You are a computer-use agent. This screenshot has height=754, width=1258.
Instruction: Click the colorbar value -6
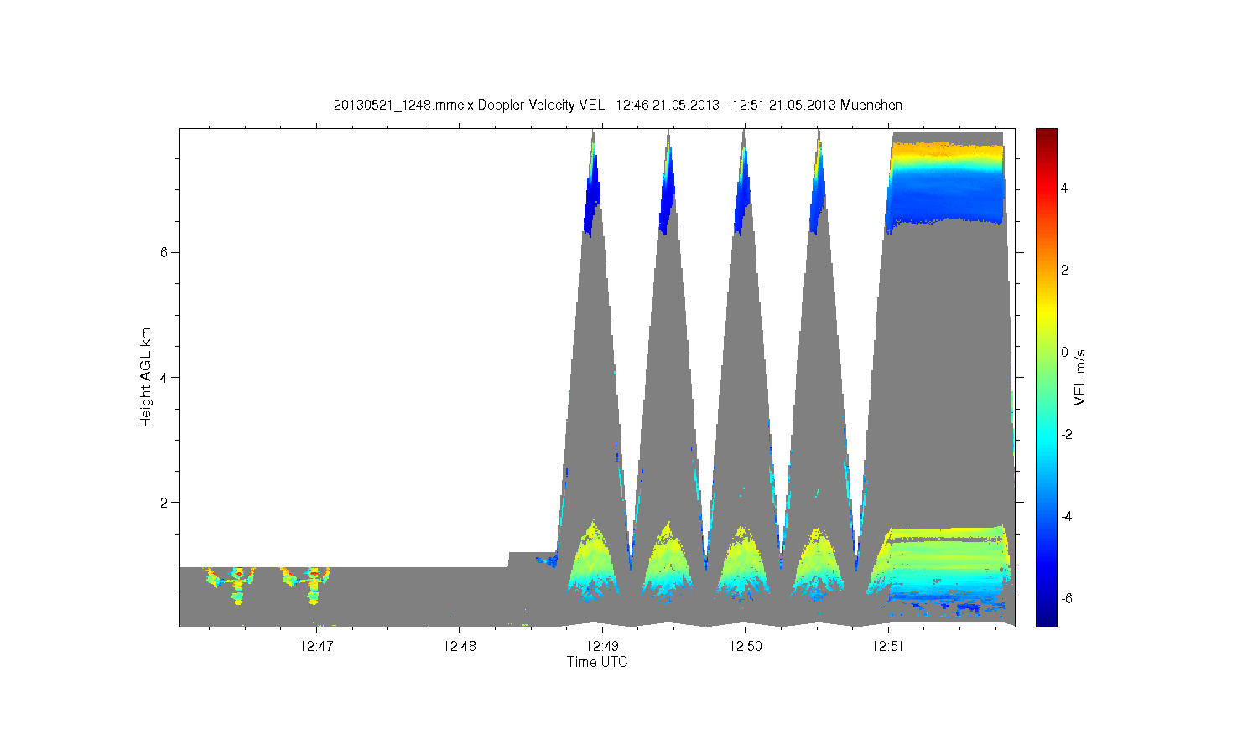coord(1066,598)
